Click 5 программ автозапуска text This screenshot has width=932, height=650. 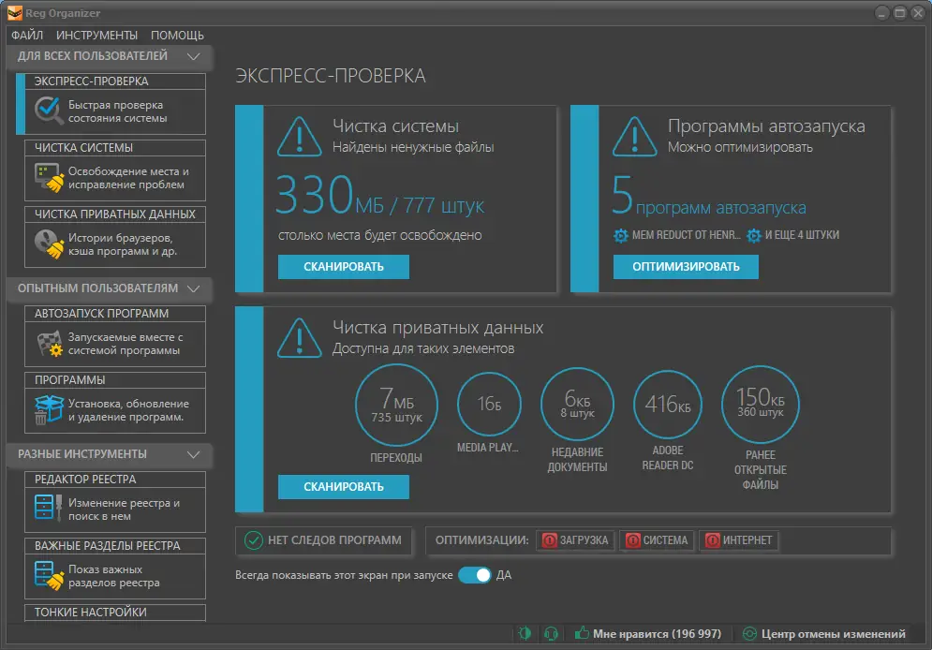point(708,196)
